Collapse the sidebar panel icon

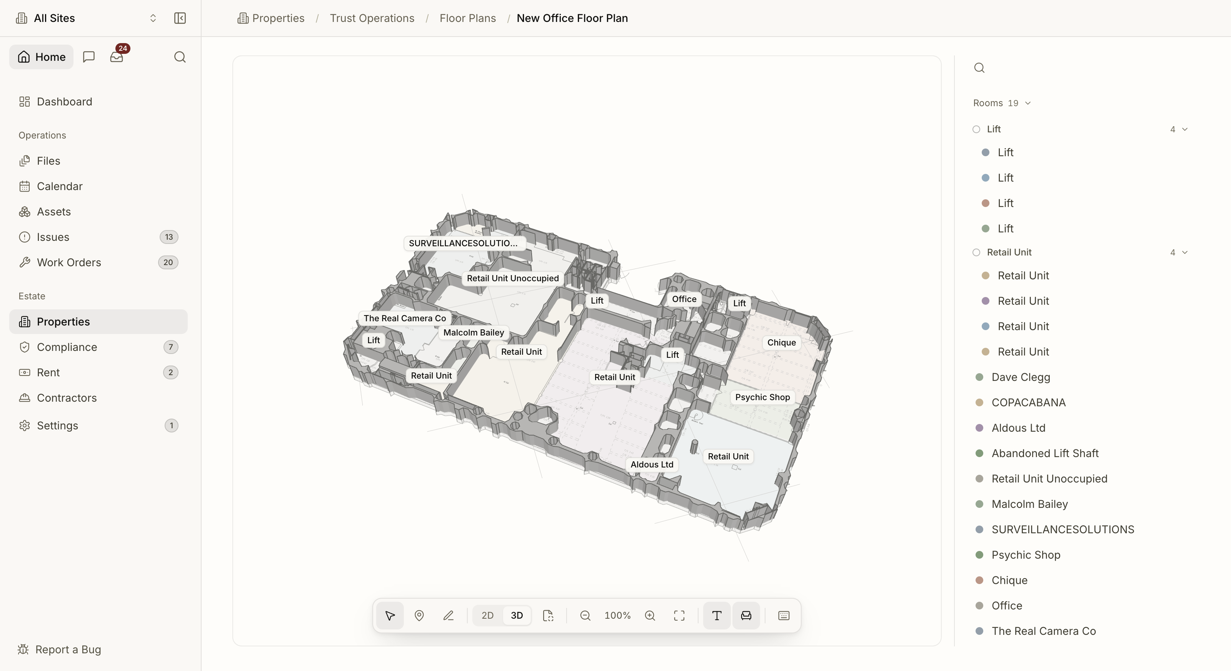pyautogui.click(x=180, y=18)
